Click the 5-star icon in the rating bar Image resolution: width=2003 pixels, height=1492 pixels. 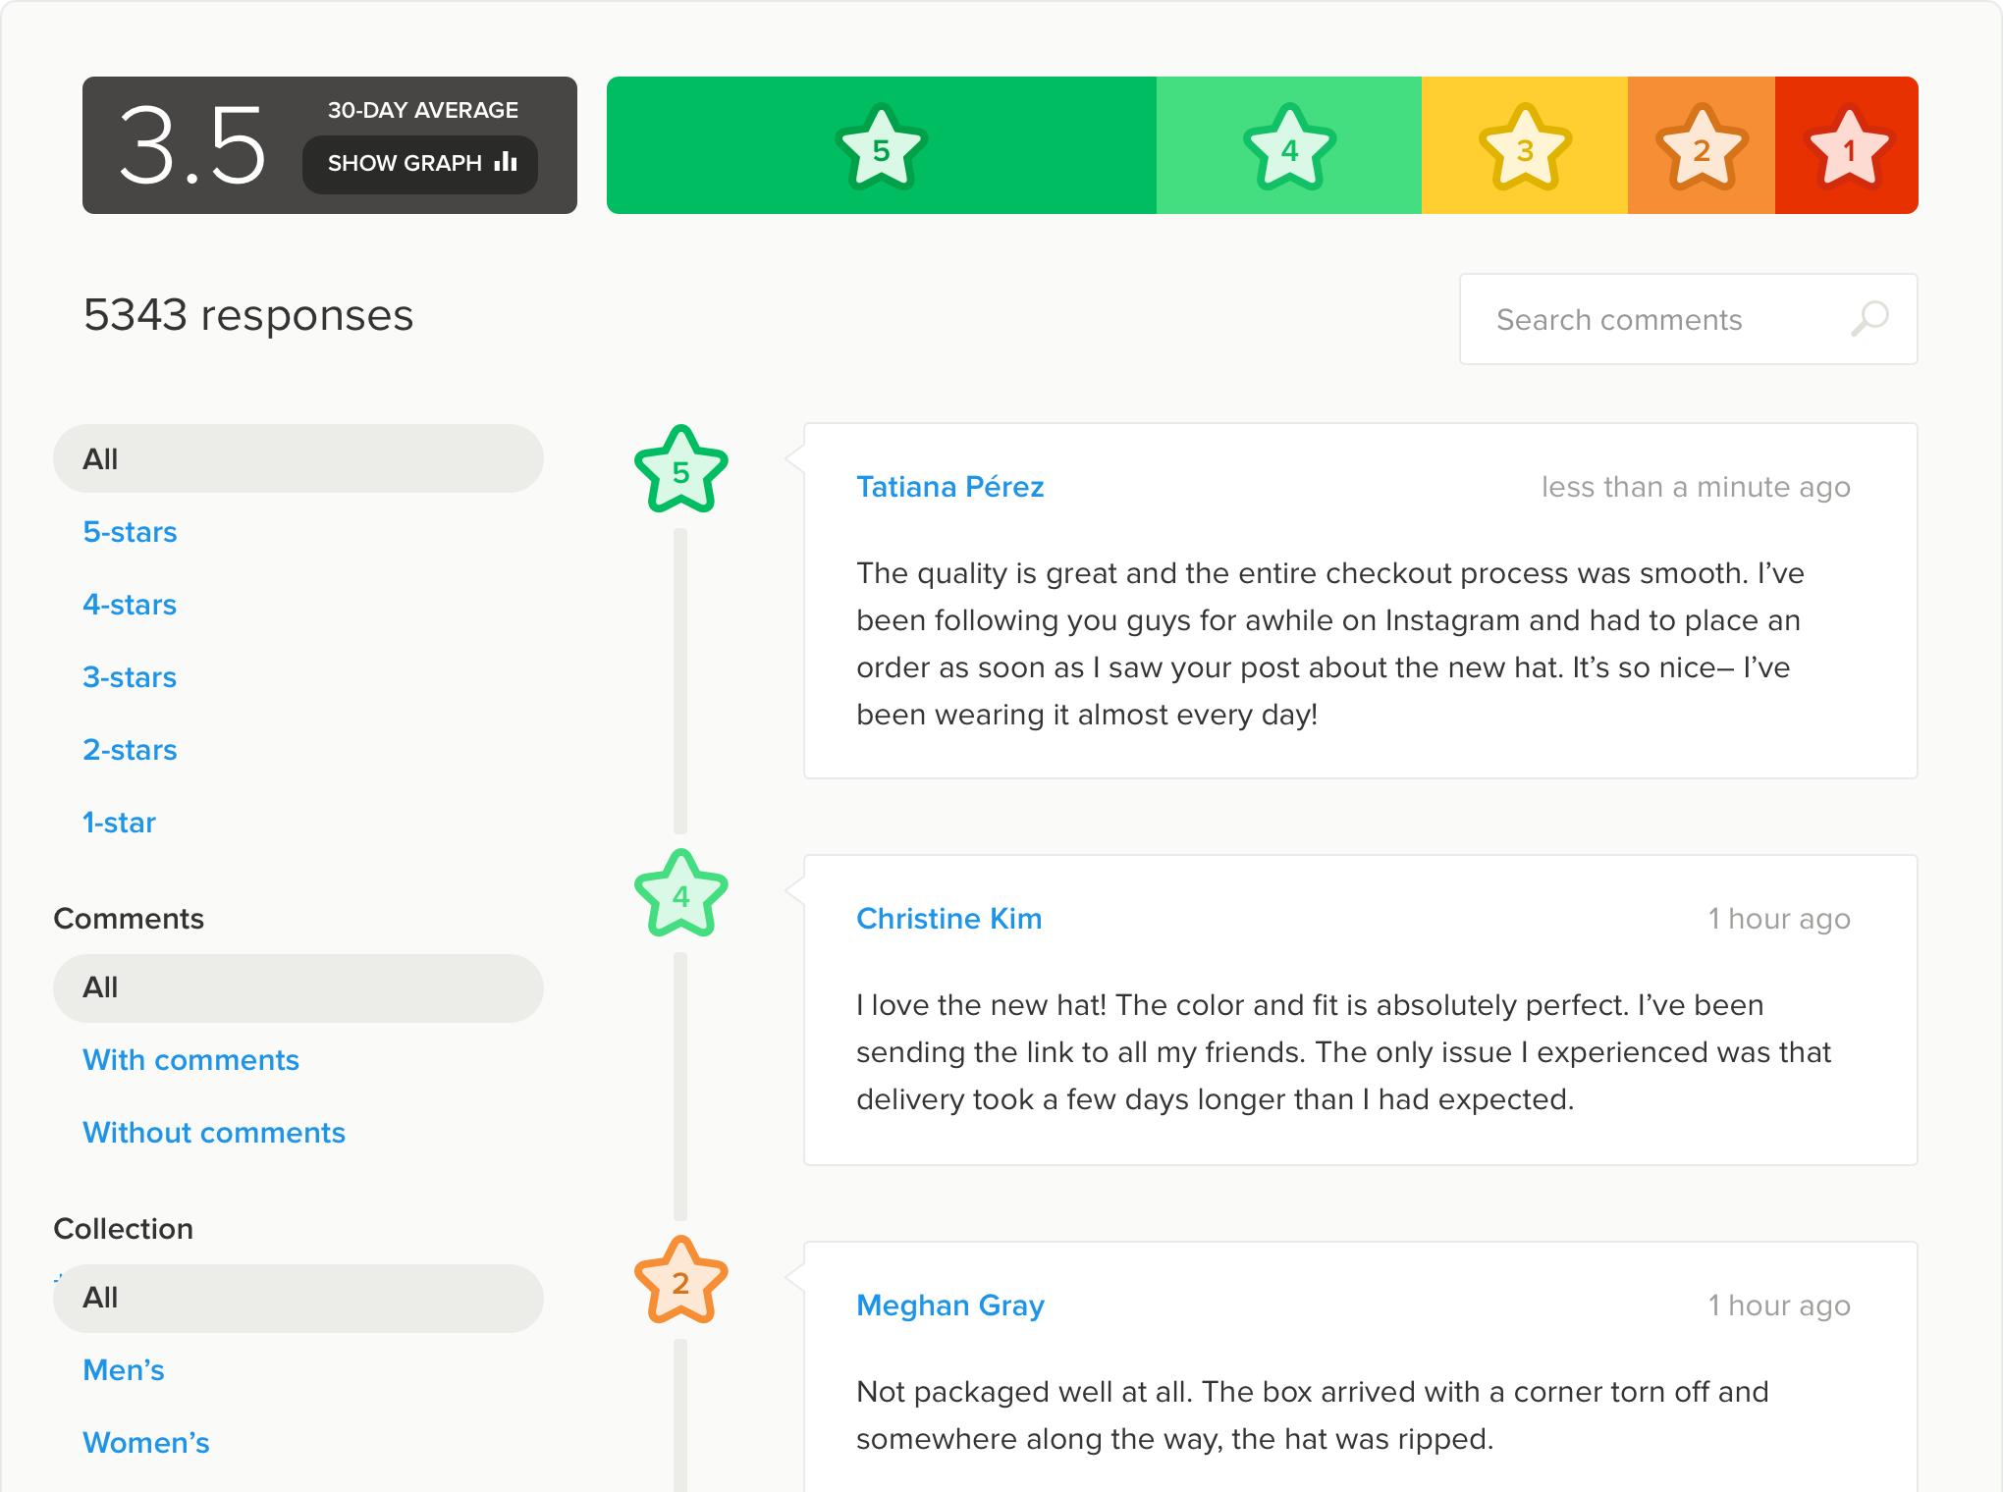[x=881, y=147]
